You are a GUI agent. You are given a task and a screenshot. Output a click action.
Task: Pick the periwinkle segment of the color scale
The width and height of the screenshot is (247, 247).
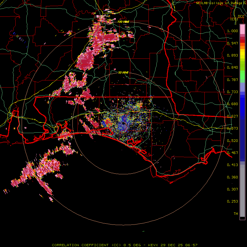tap(242, 87)
